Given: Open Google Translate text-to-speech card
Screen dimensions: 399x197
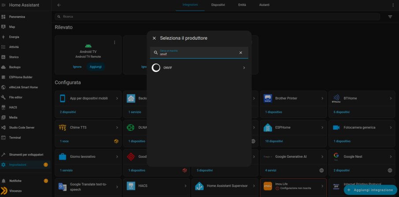Looking at the screenshot, I should pos(88,188).
